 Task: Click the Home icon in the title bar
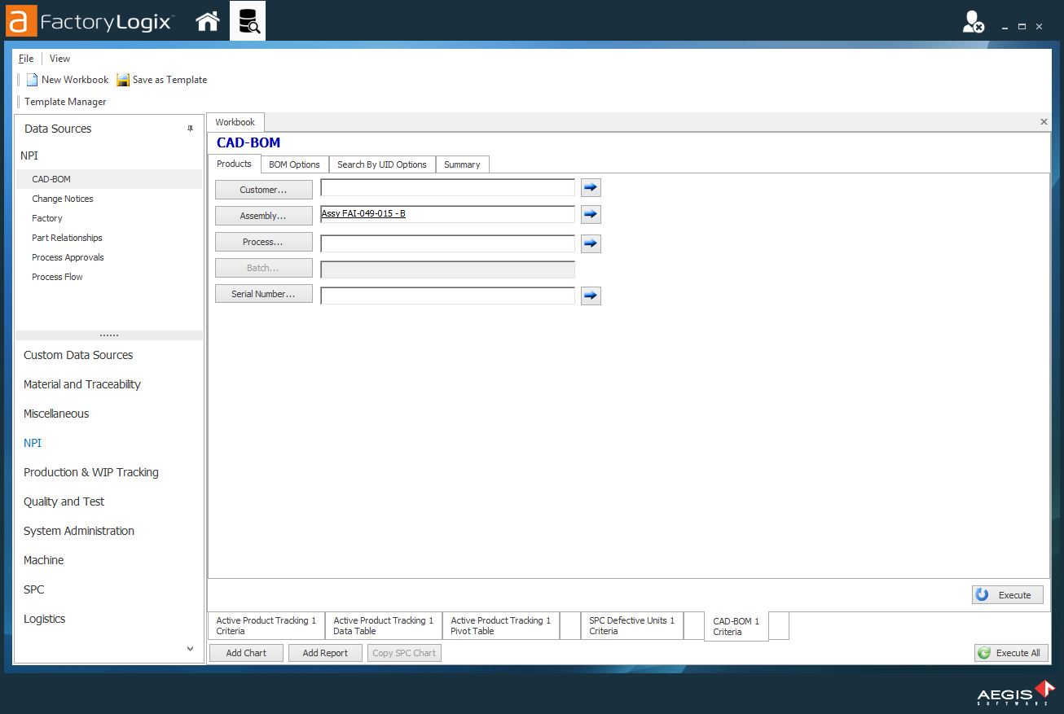click(207, 21)
